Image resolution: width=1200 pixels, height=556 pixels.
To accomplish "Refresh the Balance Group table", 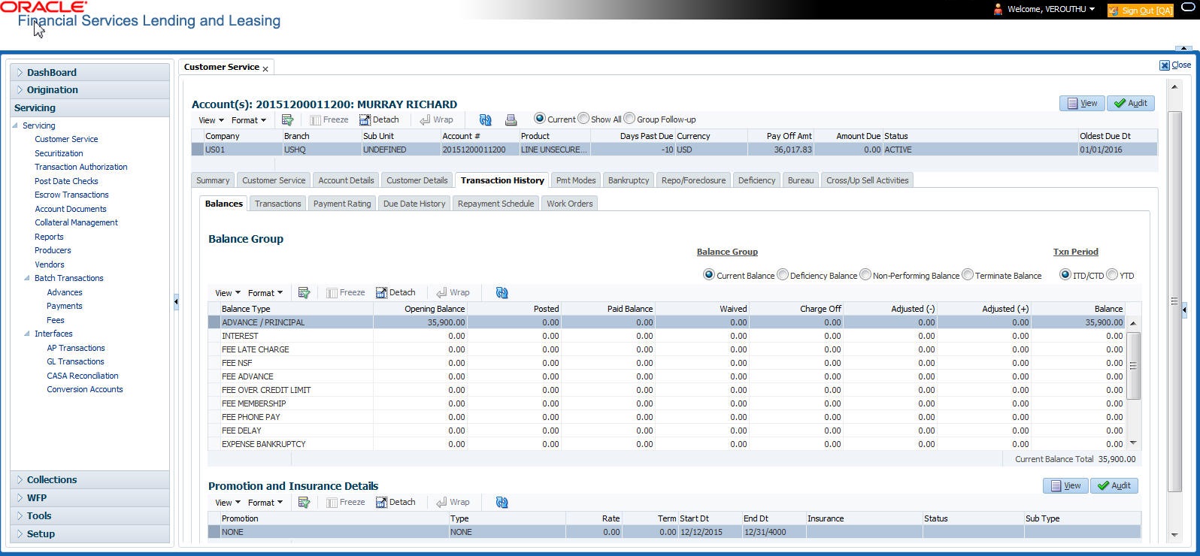I will pos(502,292).
